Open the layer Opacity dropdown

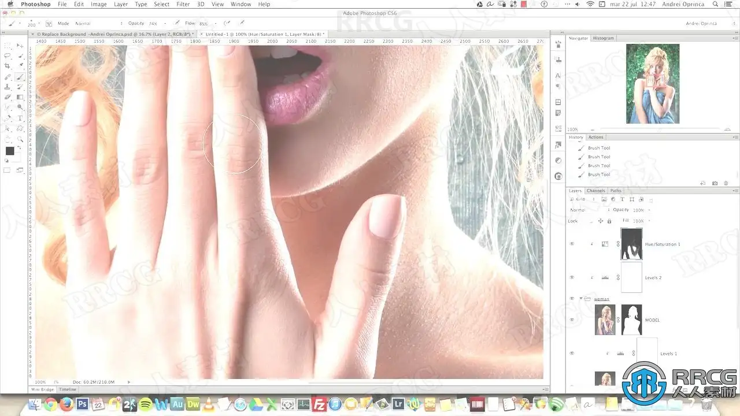point(649,210)
